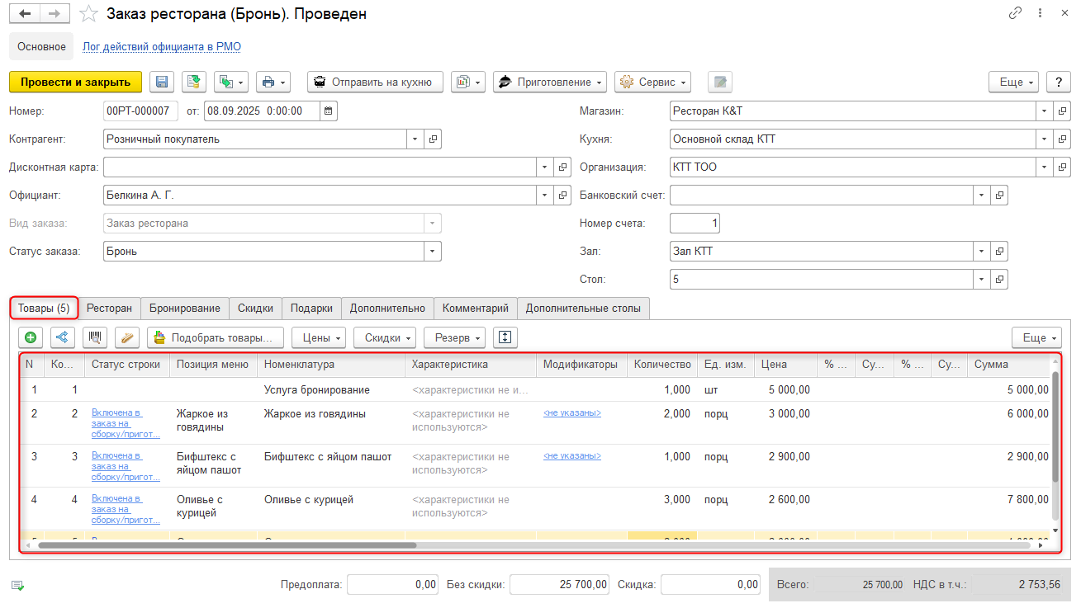
Task: Click the question mark help button
Action: tap(1059, 82)
